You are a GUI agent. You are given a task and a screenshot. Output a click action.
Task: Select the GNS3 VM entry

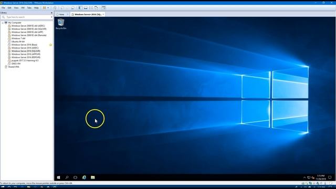tap(16, 64)
